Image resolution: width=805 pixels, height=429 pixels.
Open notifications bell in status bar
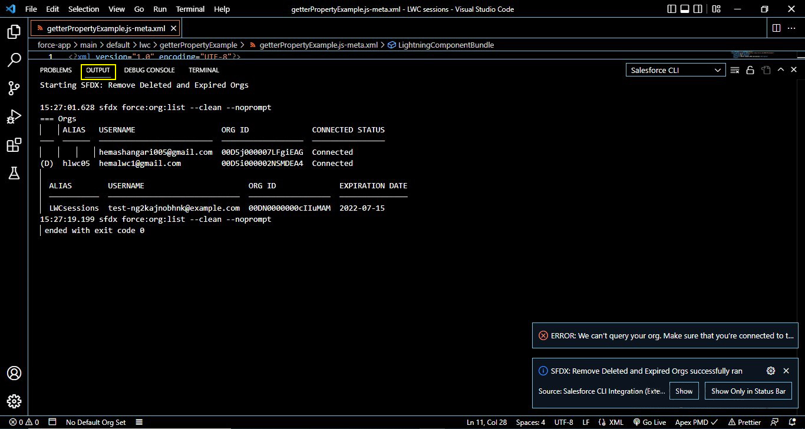(x=791, y=423)
